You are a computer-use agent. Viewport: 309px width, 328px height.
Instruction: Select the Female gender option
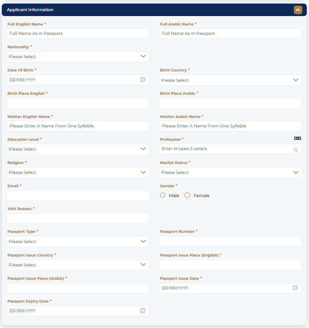pos(187,195)
